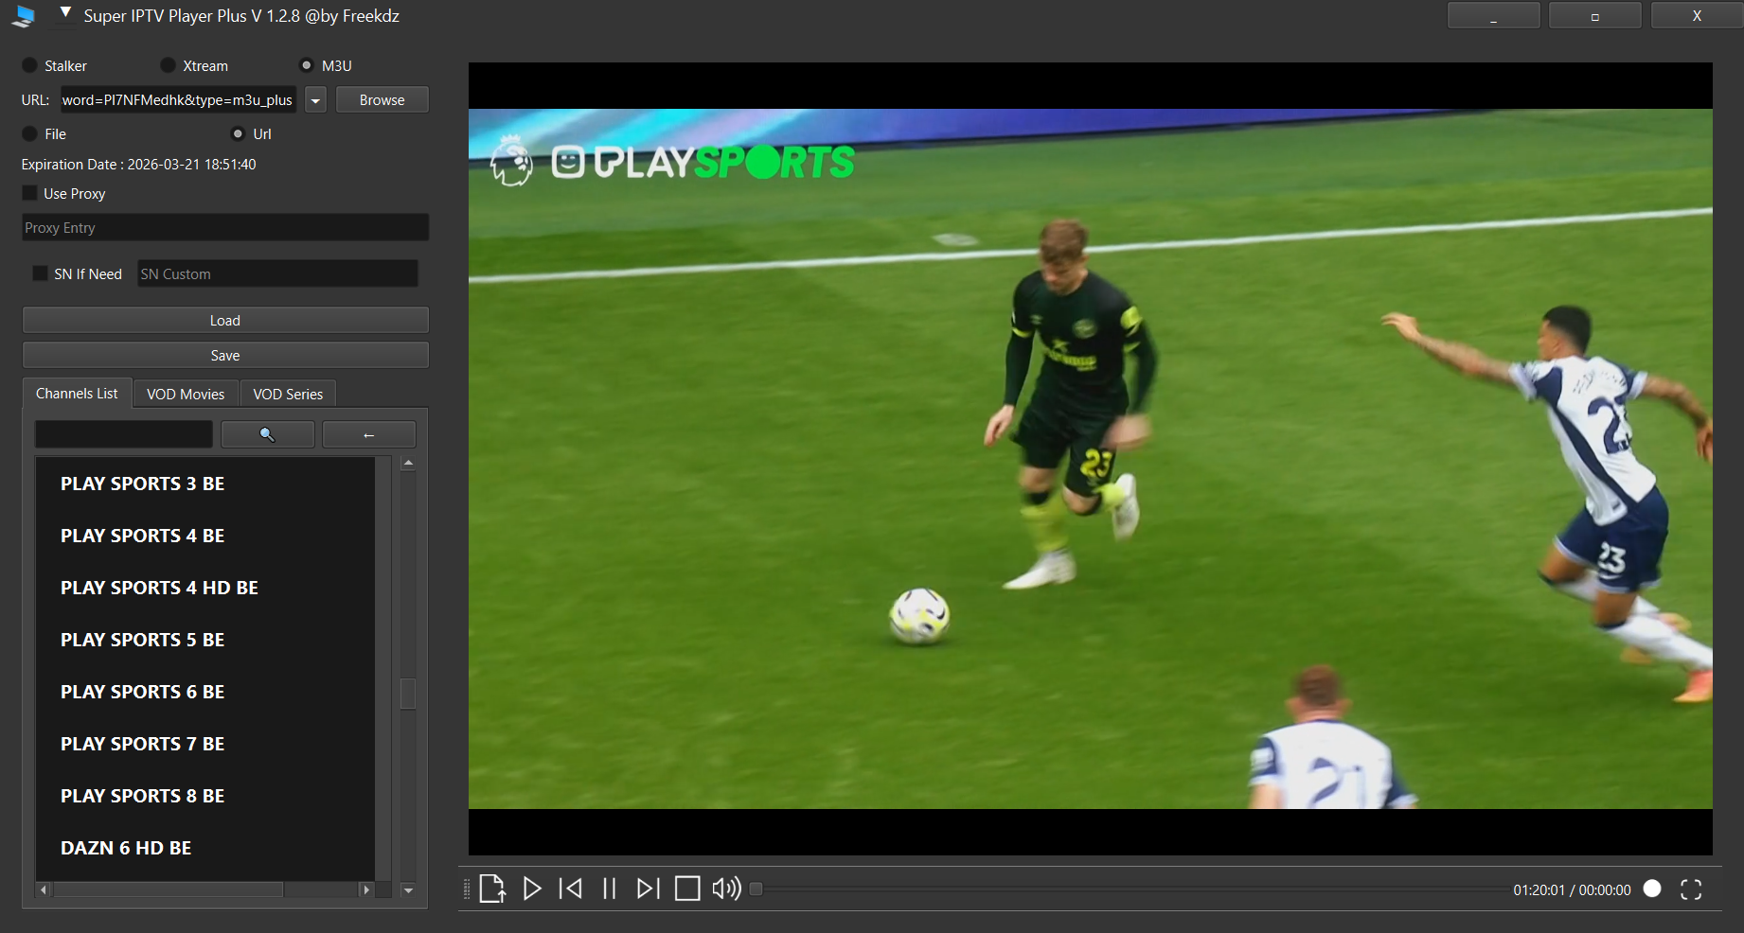Switch to the VOD Movies tab

(186, 394)
